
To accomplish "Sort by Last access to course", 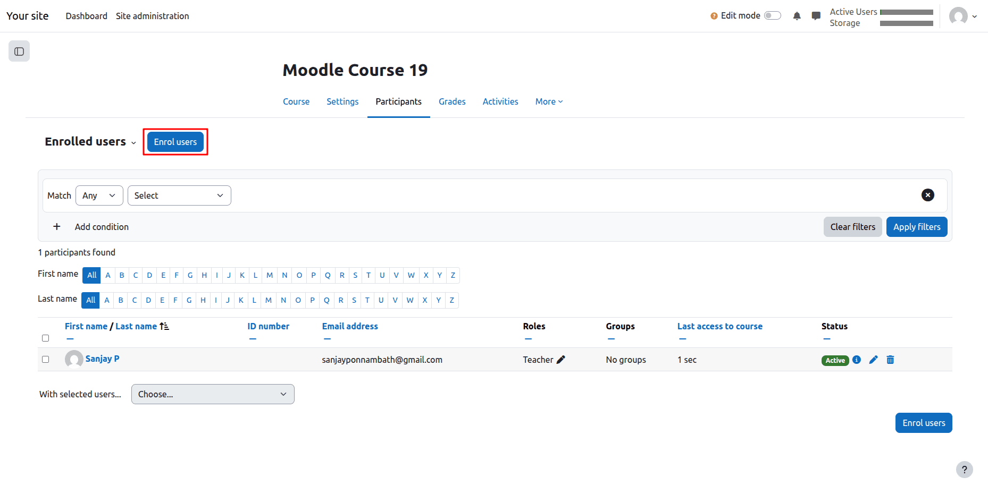I will pyautogui.click(x=719, y=326).
